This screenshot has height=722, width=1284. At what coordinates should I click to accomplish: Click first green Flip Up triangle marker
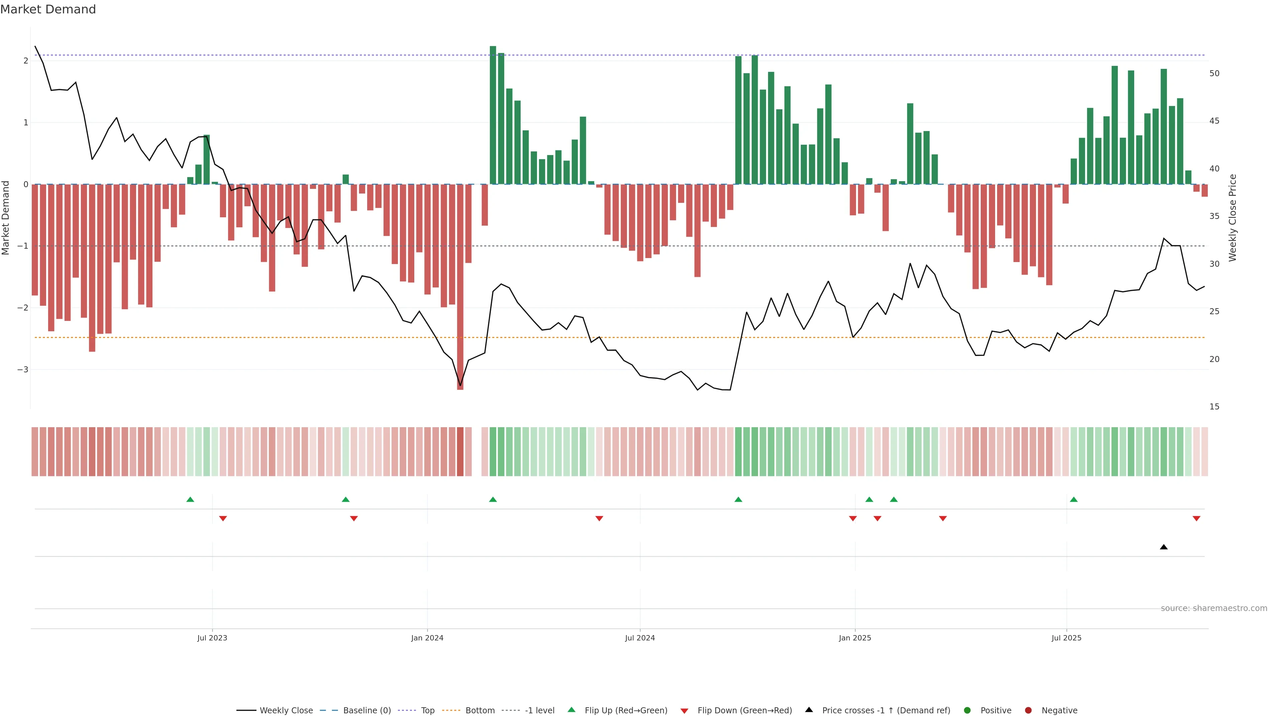pos(190,499)
